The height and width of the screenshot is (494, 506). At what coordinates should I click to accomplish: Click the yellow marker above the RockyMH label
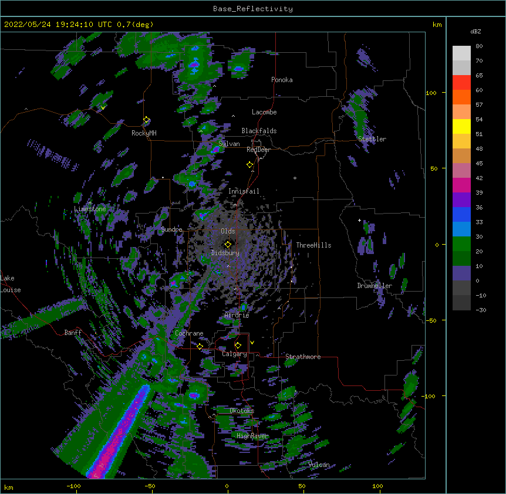(147, 120)
